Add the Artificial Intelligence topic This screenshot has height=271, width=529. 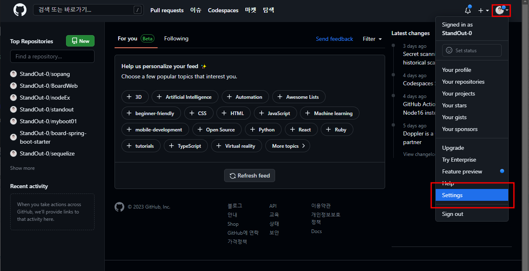pyautogui.click(x=185, y=97)
